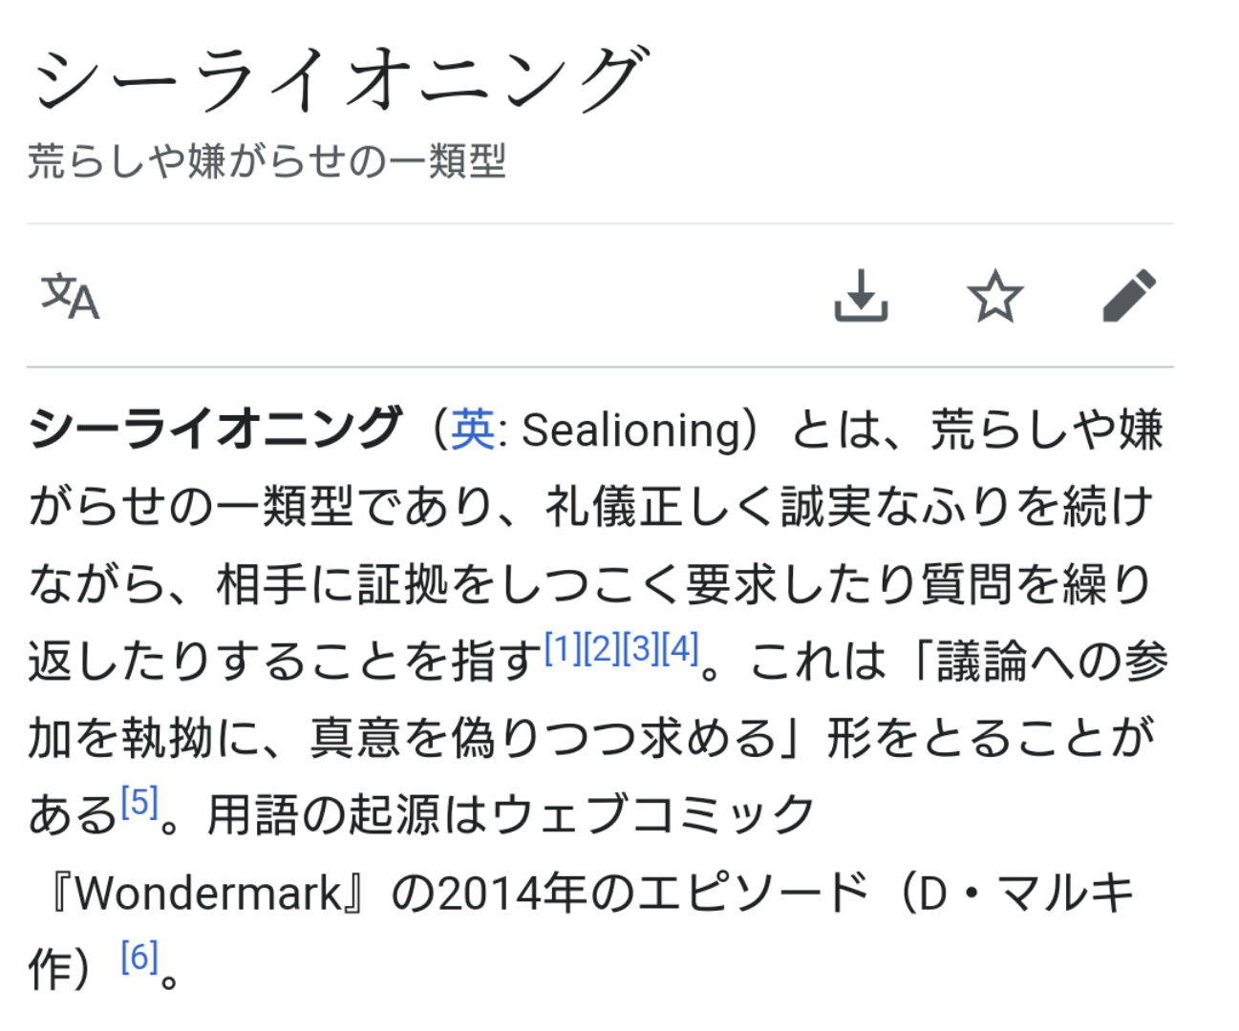The height and width of the screenshot is (1031, 1239).
Task: Open citation reference [1]
Action: tap(563, 649)
